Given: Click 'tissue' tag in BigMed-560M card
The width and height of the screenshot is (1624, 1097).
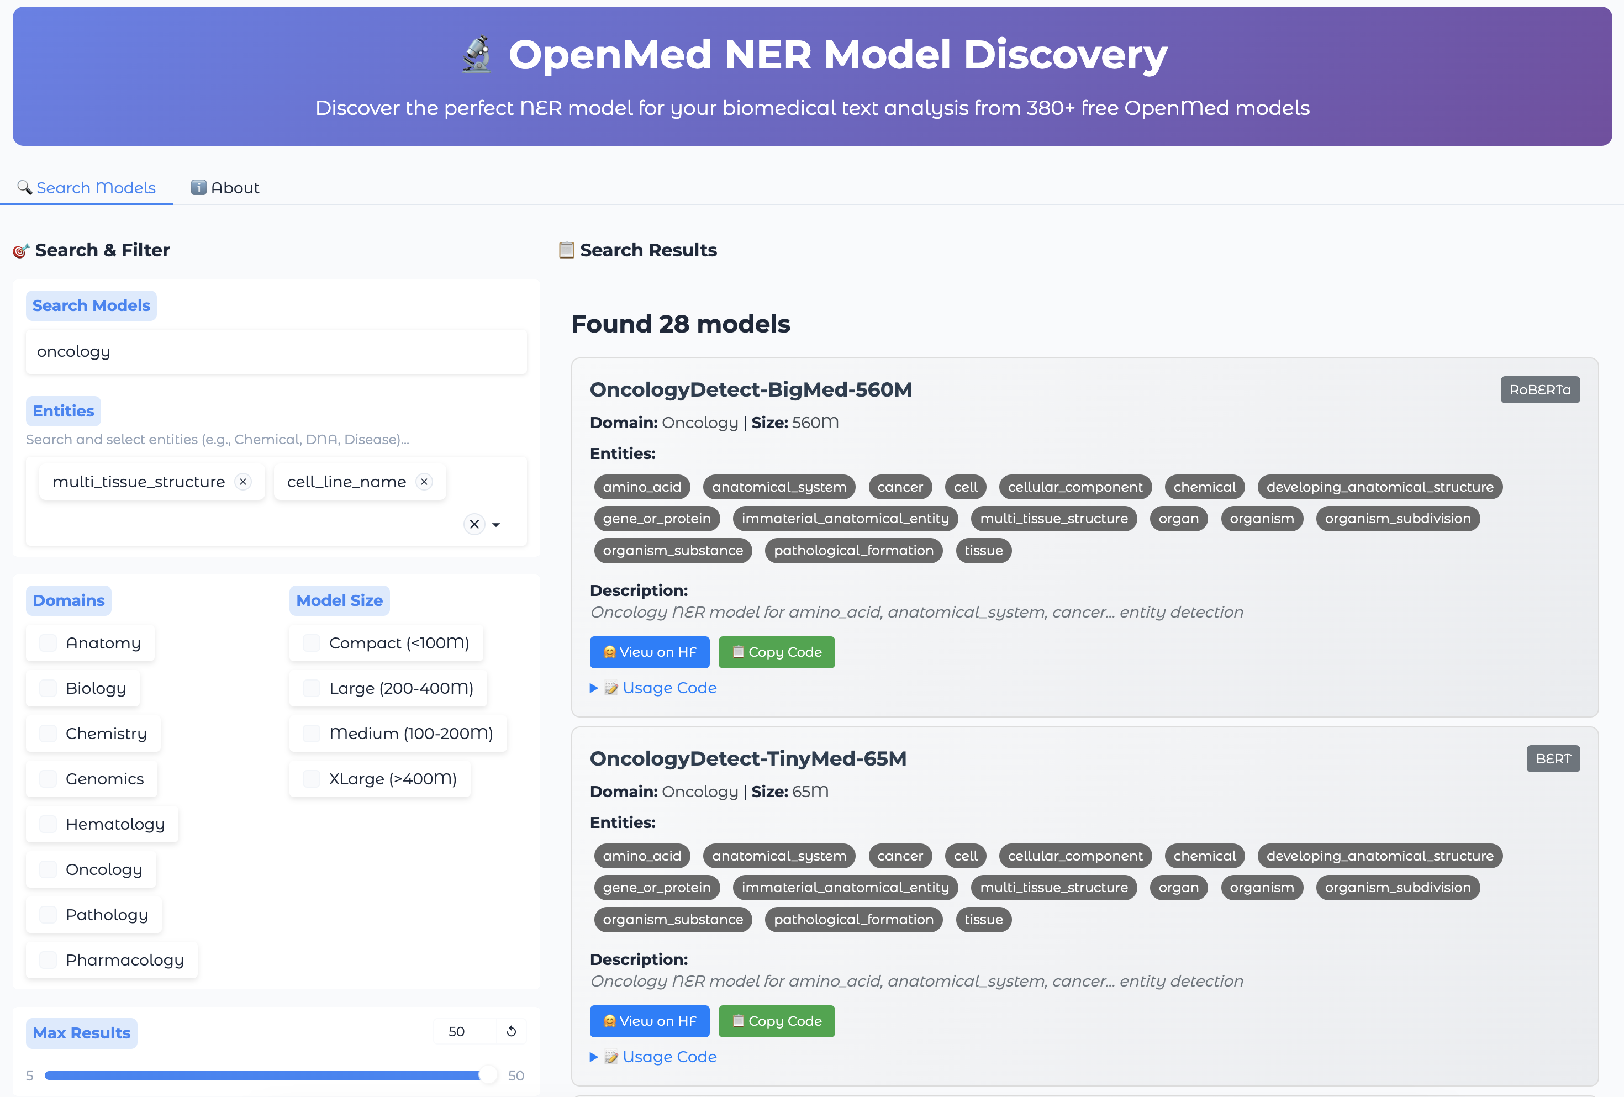Looking at the screenshot, I should coord(983,551).
